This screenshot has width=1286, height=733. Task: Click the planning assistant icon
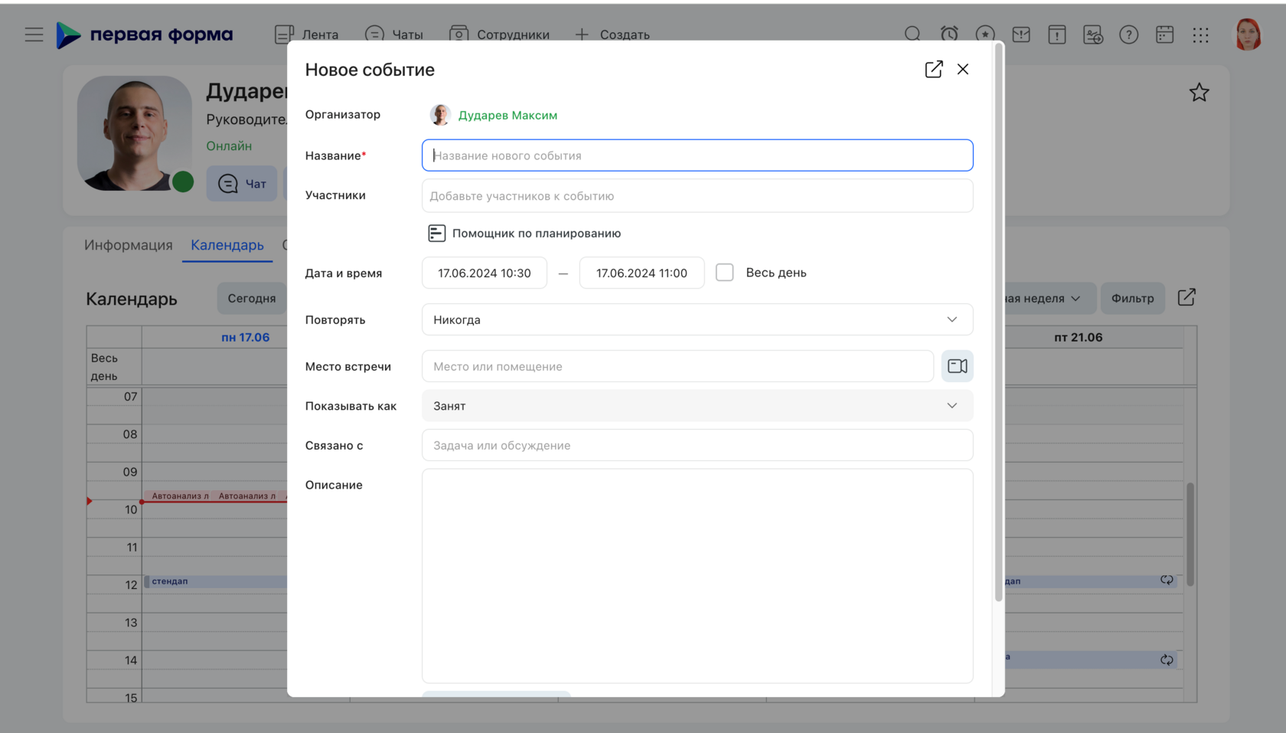pyautogui.click(x=436, y=234)
